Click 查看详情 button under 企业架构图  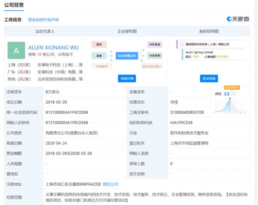[x=127, y=78]
